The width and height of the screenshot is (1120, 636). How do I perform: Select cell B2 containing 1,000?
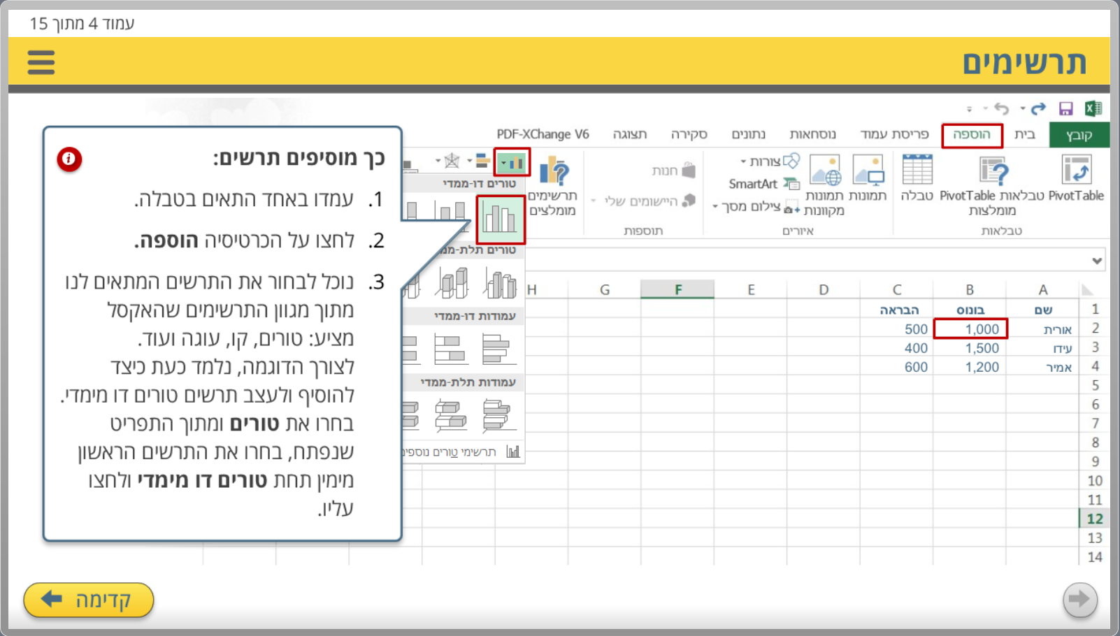coord(970,329)
